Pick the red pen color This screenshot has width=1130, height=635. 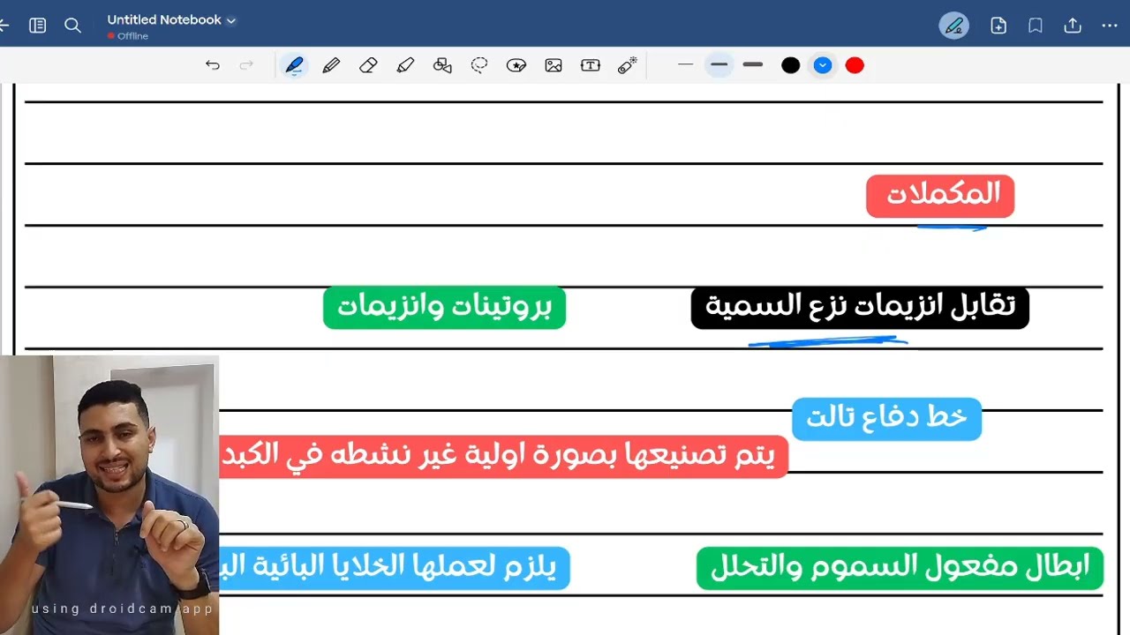855,65
